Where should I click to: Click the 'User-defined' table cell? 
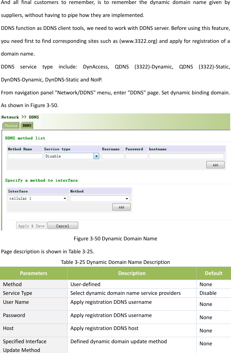click(132, 284)
